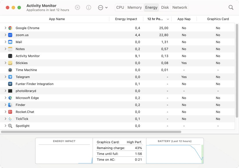Click the Google Chrome app icon
The image size is (239, 168).
10,28
